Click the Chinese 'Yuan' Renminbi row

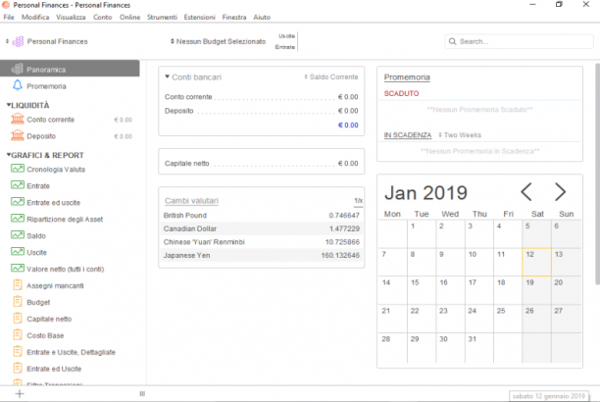coord(262,242)
